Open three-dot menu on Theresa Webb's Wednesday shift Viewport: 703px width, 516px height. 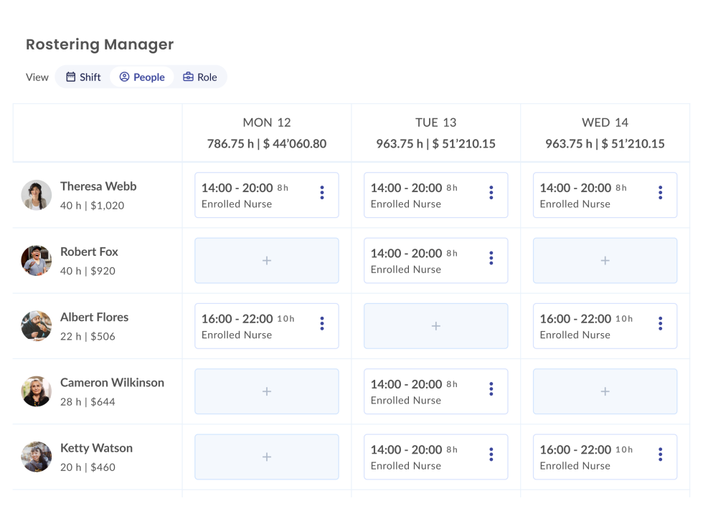click(660, 193)
